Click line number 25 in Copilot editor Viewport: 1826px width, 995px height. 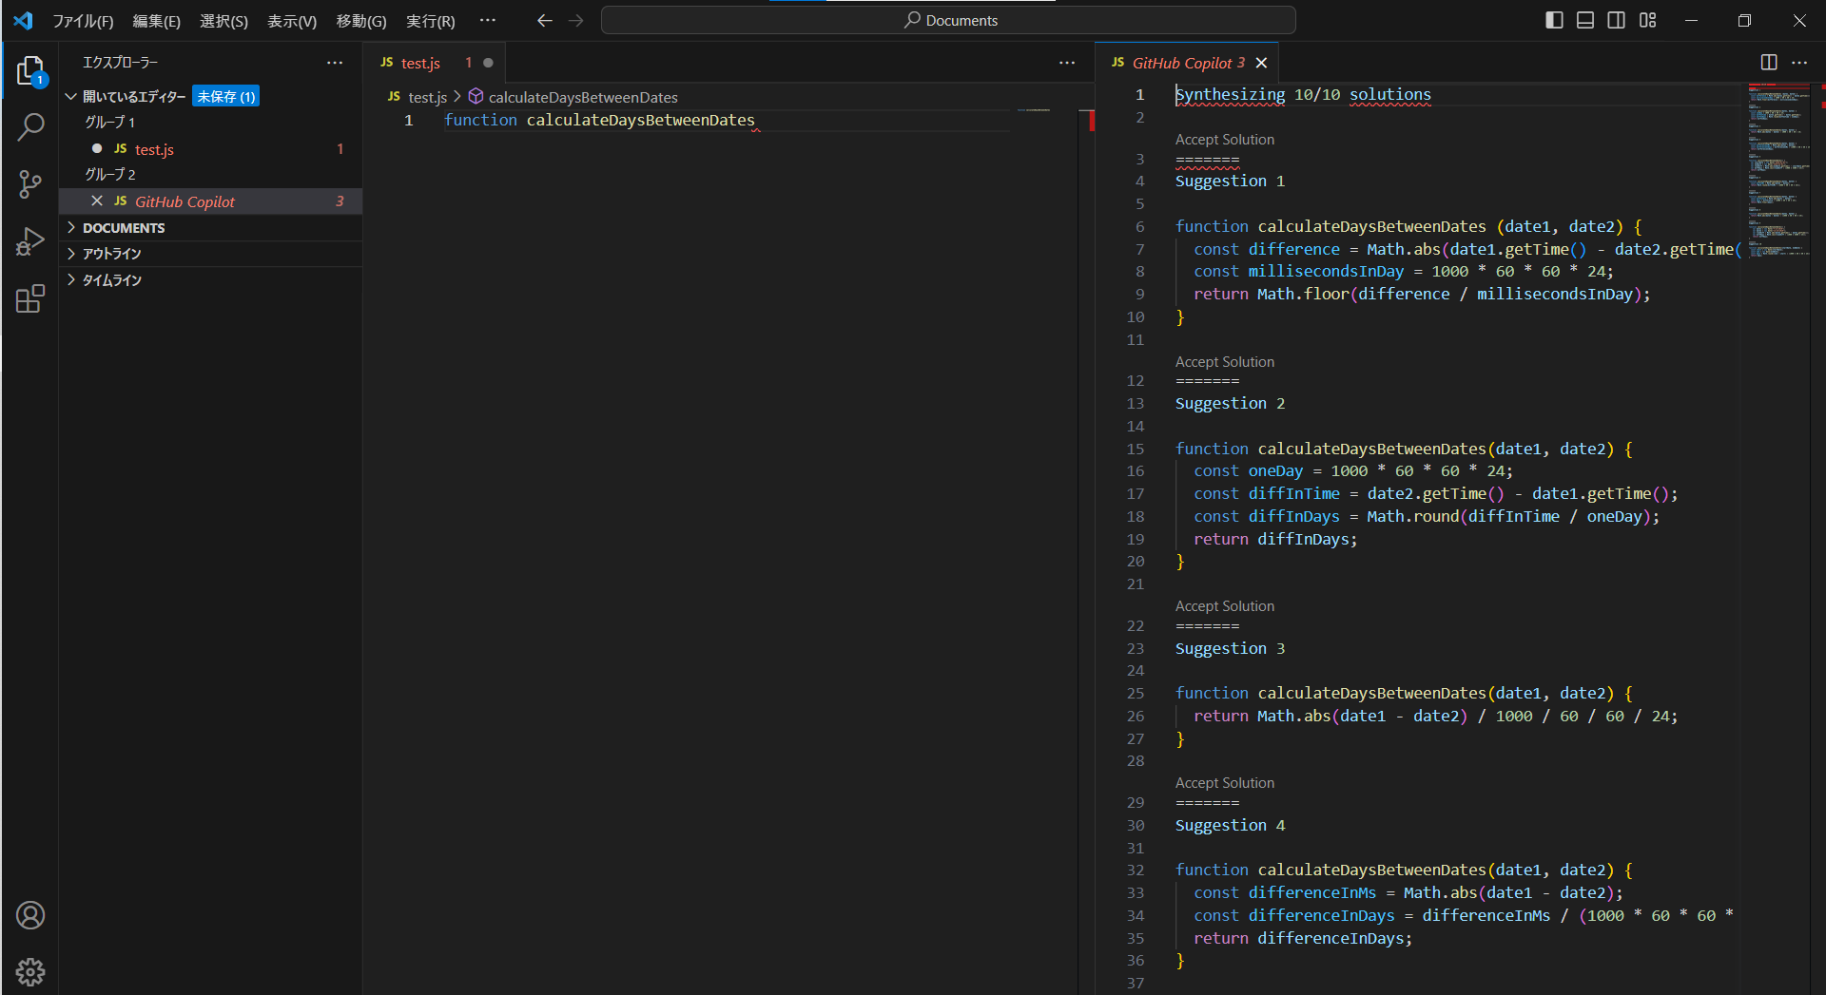click(1135, 693)
